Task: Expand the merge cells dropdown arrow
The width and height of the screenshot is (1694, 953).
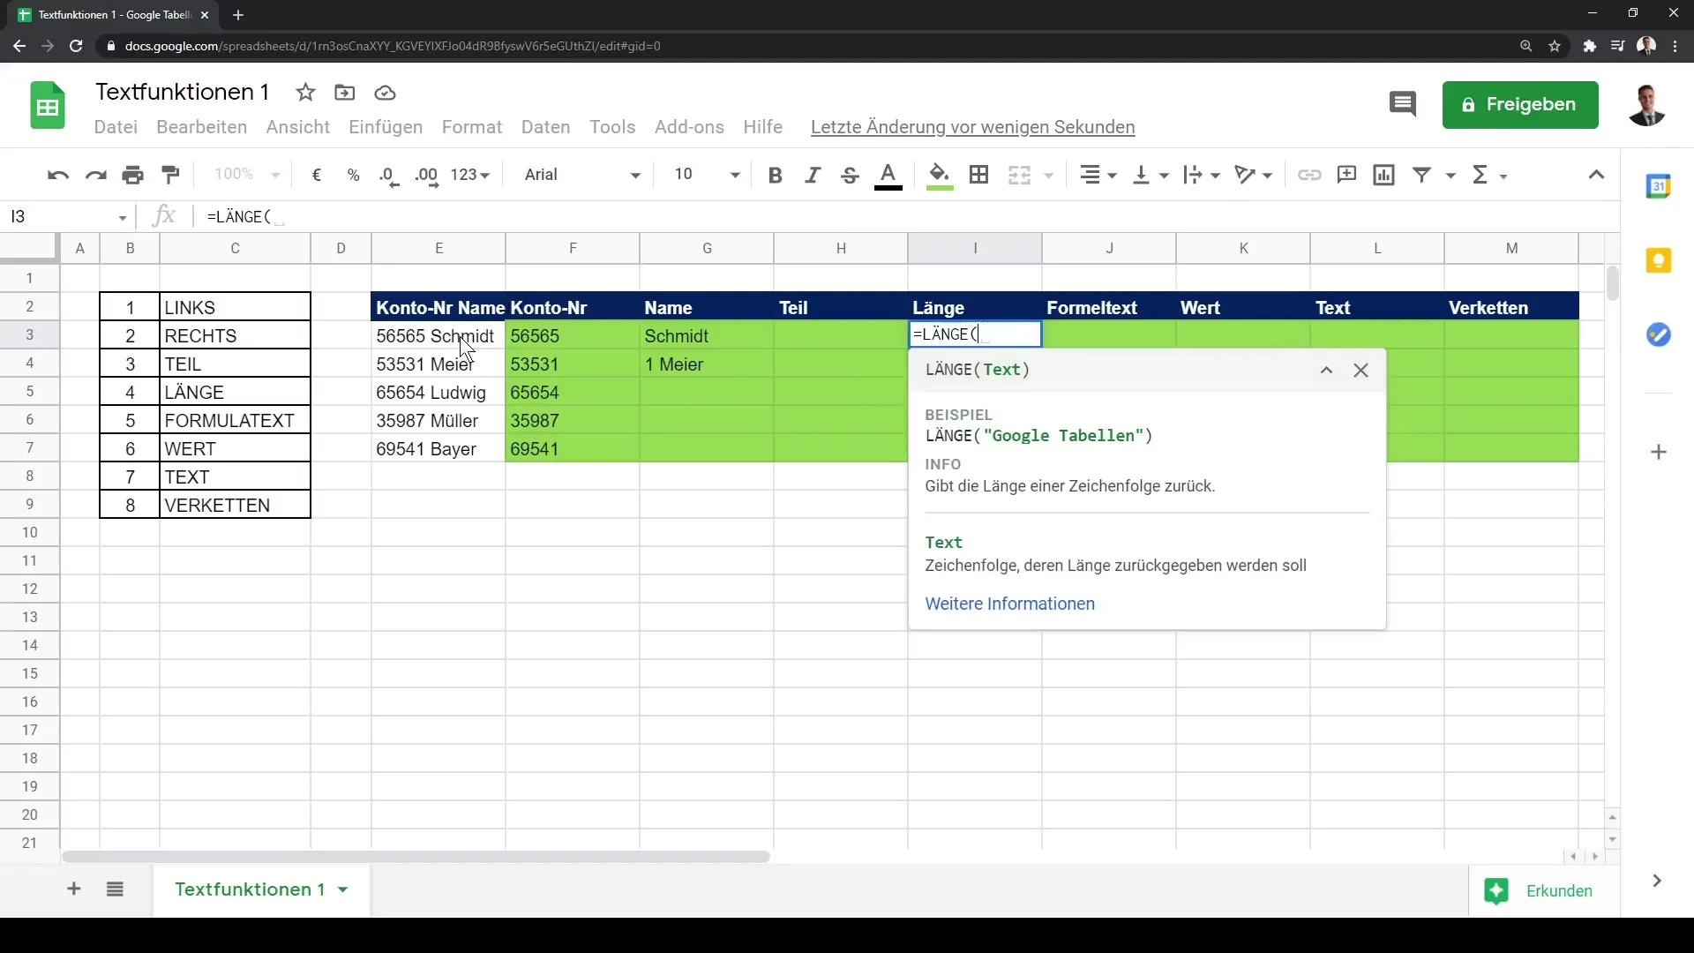Action: tap(1049, 176)
